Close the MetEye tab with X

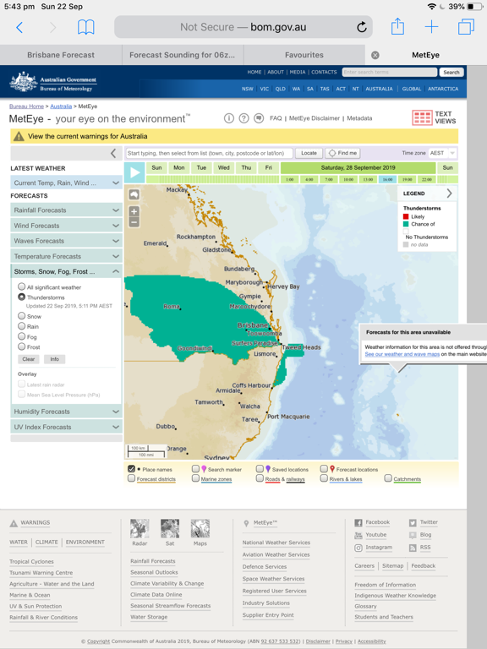375,55
